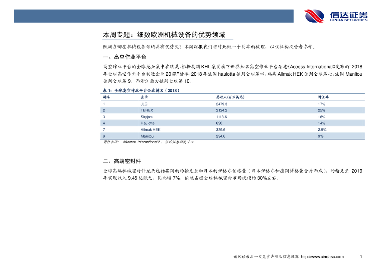Click the 排名 column header
Image resolution: width=382 pixels, height=270 pixels.
tap(106, 97)
